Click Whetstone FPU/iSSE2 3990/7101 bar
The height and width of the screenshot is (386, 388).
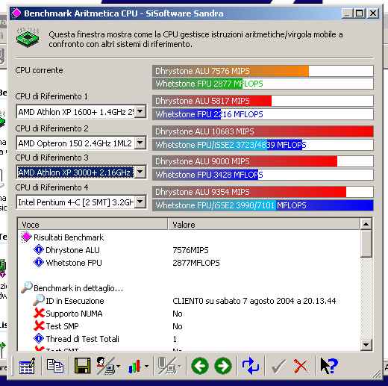pyautogui.click(x=263, y=205)
